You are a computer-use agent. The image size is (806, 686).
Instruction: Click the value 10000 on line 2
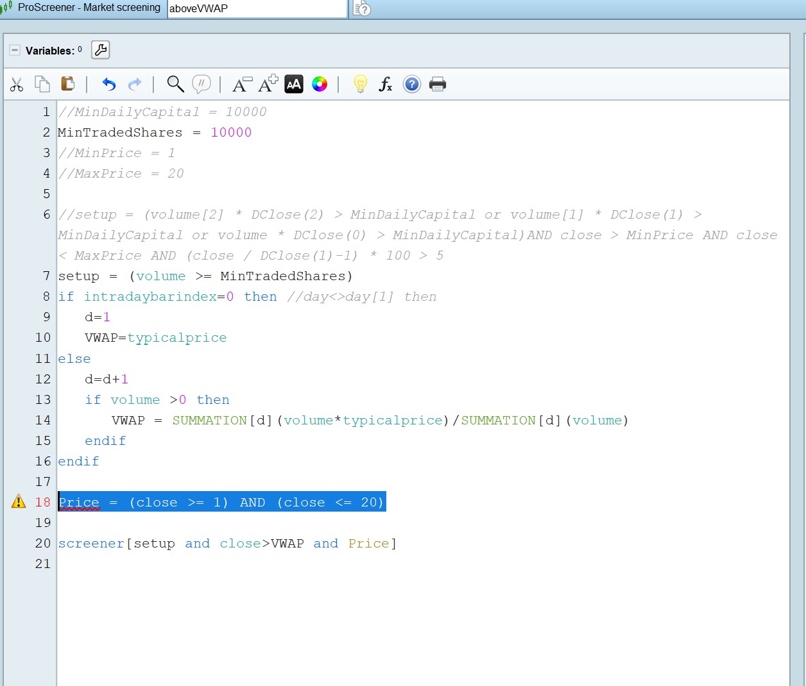click(x=231, y=132)
